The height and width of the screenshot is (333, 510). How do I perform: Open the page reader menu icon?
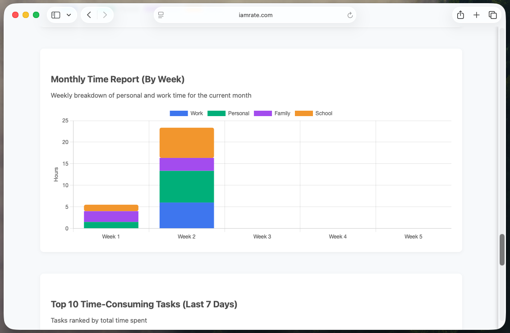pos(161,15)
